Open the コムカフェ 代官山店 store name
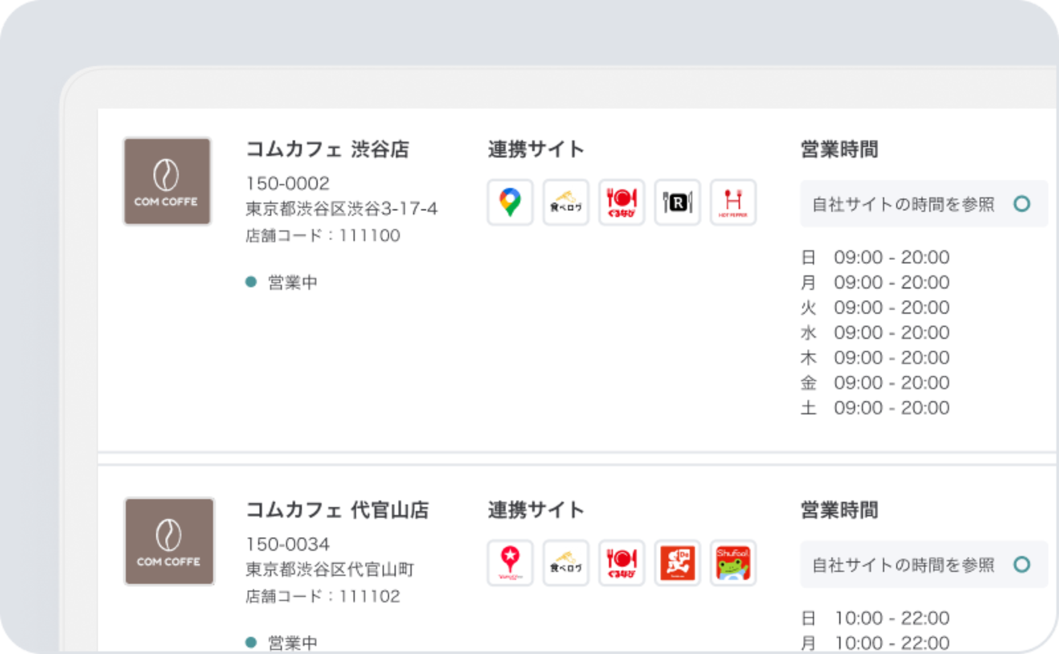This screenshot has width=1059, height=654. (337, 510)
